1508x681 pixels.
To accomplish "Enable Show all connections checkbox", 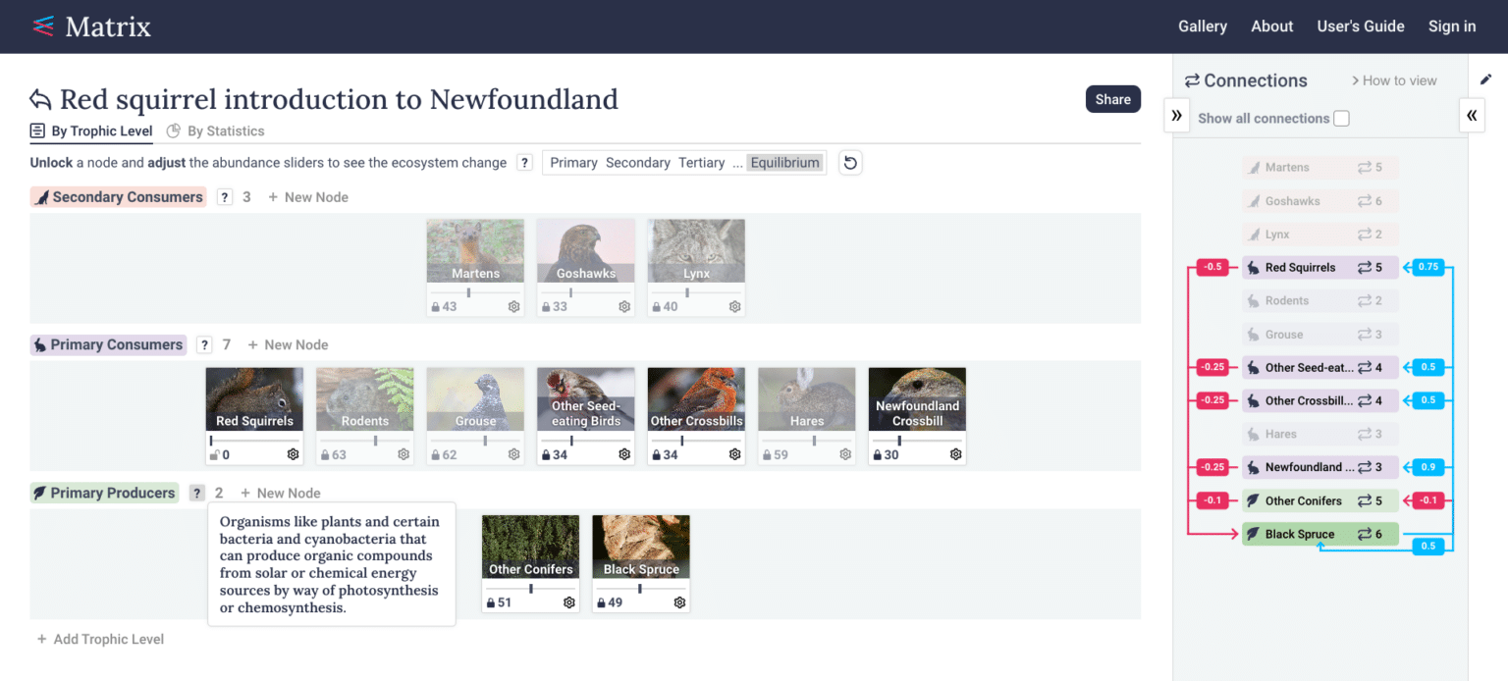I will click(x=1341, y=119).
